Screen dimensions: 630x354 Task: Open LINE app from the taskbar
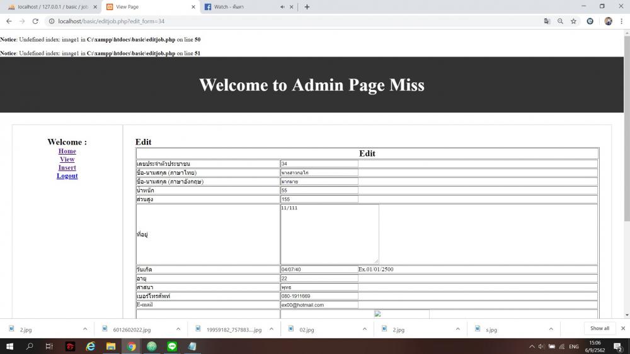click(x=172, y=346)
